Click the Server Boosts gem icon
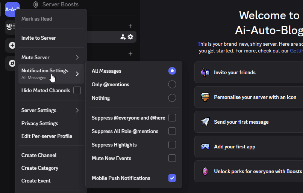 (36, 4)
